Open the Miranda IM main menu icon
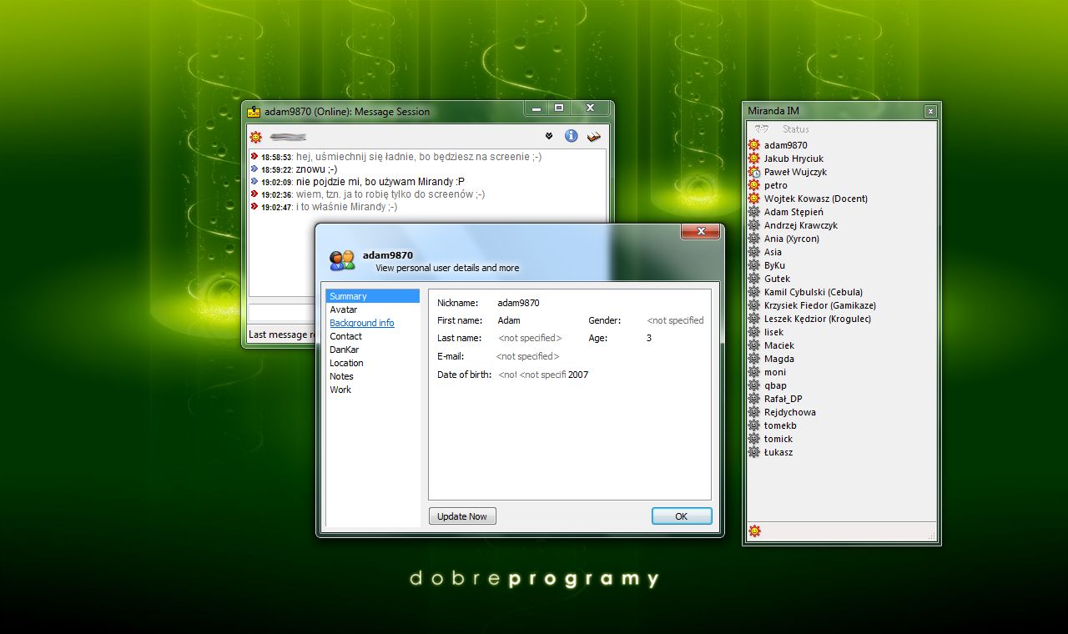 (760, 128)
